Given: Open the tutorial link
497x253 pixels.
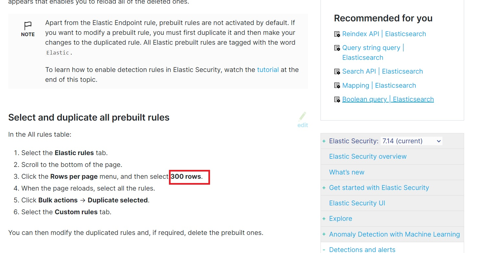Looking at the screenshot, I should click(268, 70).
